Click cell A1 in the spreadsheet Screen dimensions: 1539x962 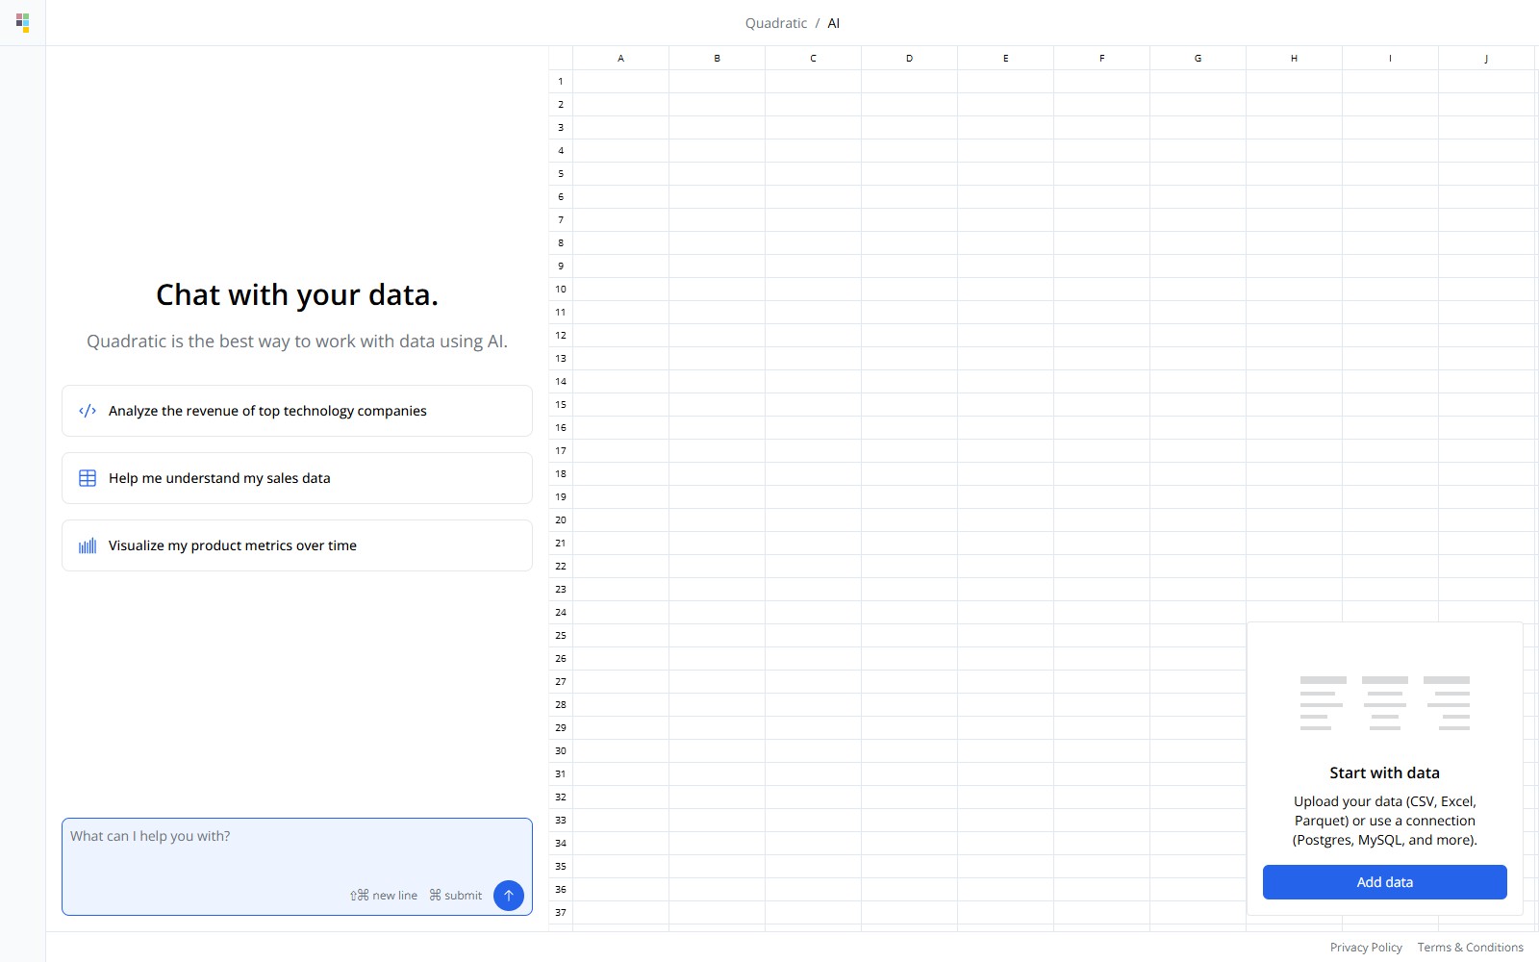[621, 82]
